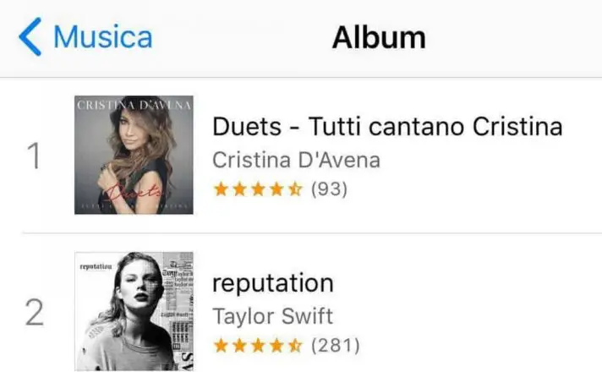Open the (93) reviews count

click(x=330, y=189)
